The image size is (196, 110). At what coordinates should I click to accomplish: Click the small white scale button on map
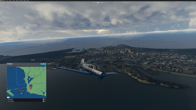tap(8, 98)
